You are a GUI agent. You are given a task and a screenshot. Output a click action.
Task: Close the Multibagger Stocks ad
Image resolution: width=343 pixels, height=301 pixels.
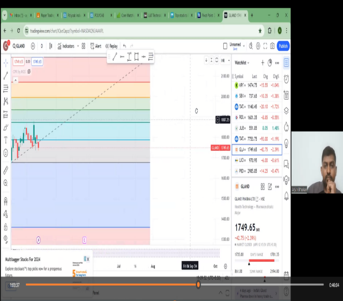tap(88, 259)
